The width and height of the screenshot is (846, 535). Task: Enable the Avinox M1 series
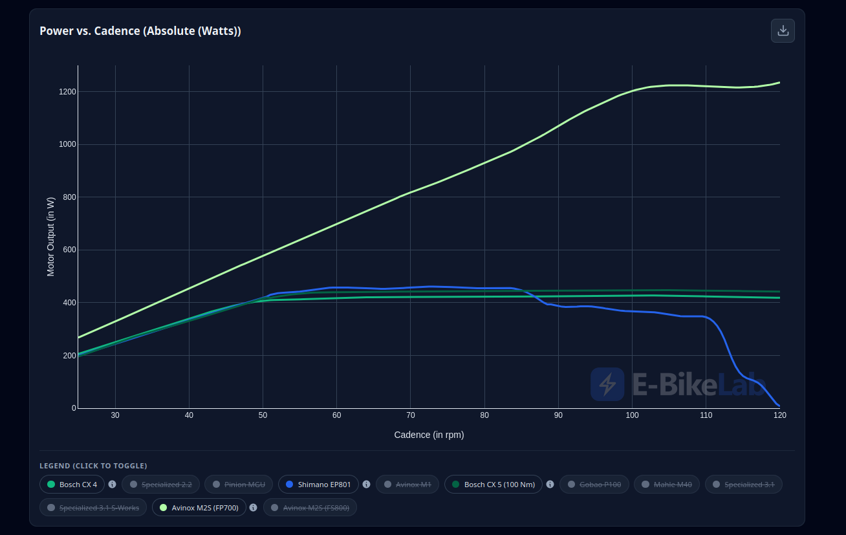point(407,485)
